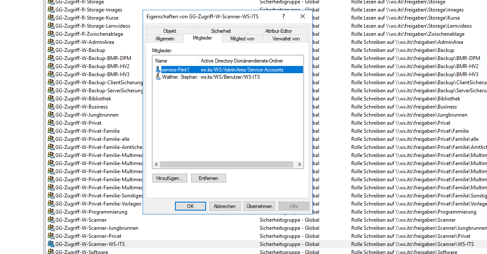Click description Rolle Lesen auf \\ws.its\freigaben\Zwischenablage
This screenshot has width=487, height=254.
(x=408, y=34)
